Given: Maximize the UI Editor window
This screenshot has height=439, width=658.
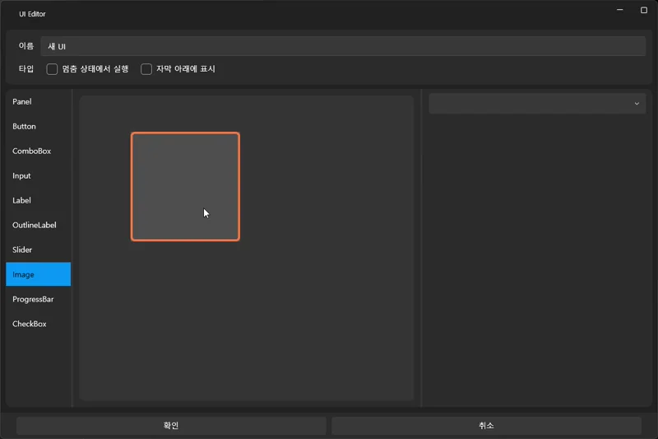Looking at the screenshot, I should pos(644,11).
